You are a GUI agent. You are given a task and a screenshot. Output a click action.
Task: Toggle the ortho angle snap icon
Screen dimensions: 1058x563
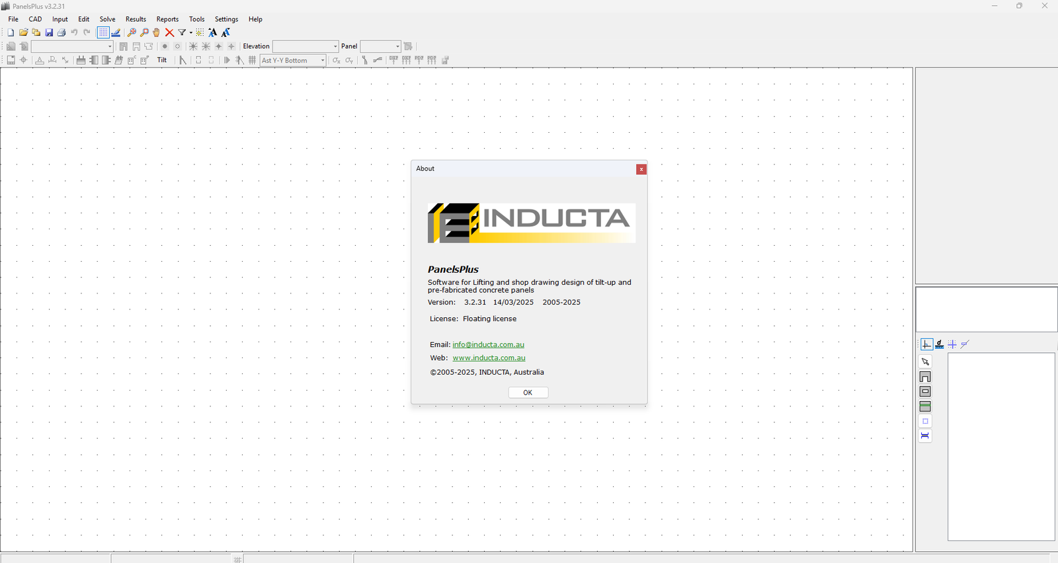pyautogui.click(x=927, y=344)
